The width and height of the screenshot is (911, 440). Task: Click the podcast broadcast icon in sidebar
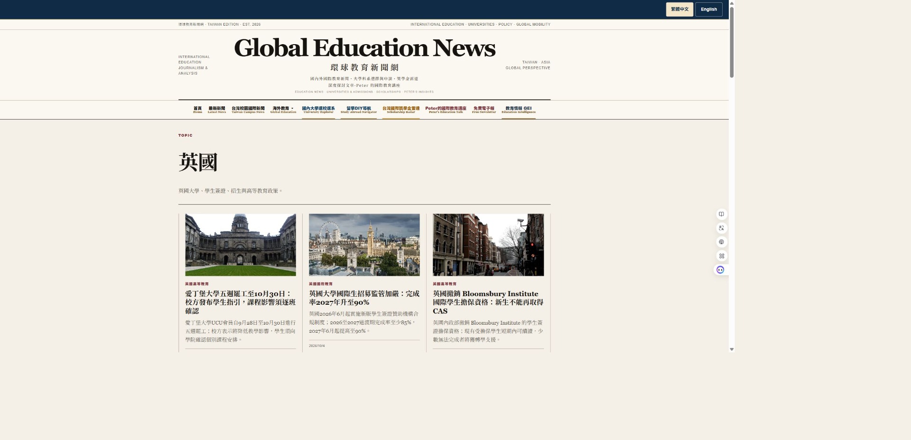tap(721, 242)
